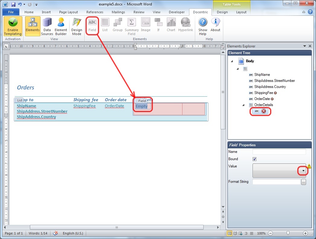Open the Data Sources pane
316x239 pixels.
[47, 26]
